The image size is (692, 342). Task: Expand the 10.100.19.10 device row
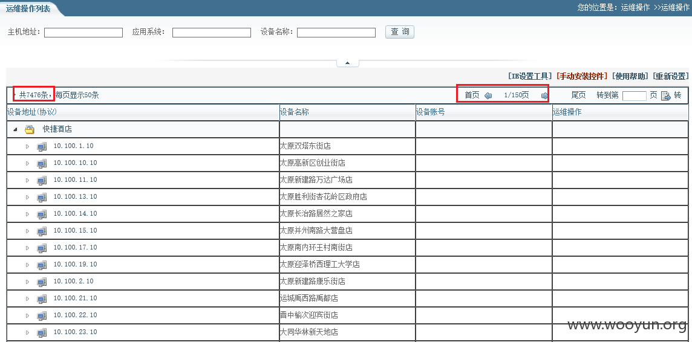(27, 265)
